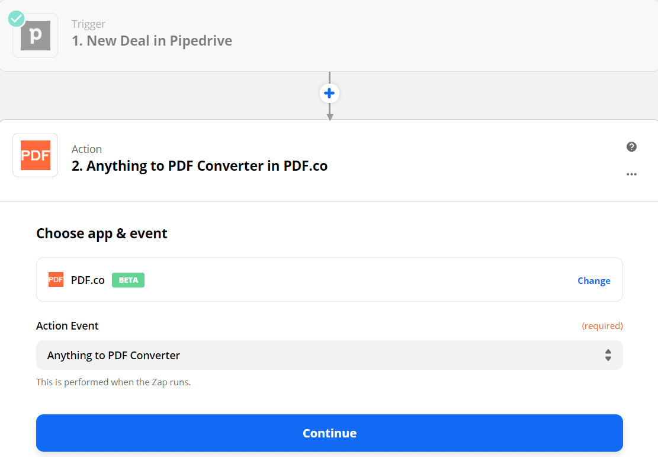The height and width of the screenshot is (457, 658).
Task: Expand the trigger step New Deal in Pipedrive
Action: click(x=152, y=40)
